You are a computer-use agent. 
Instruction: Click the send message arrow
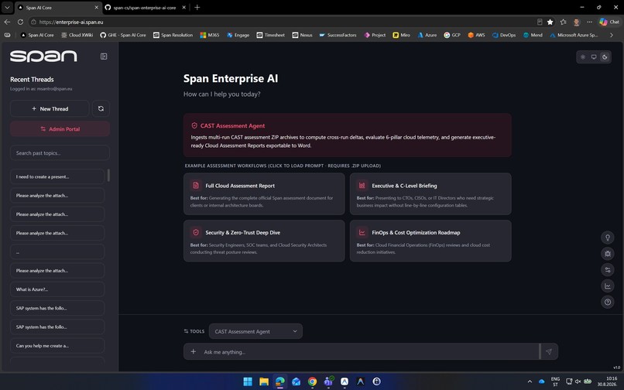click(x=549, y=352)
